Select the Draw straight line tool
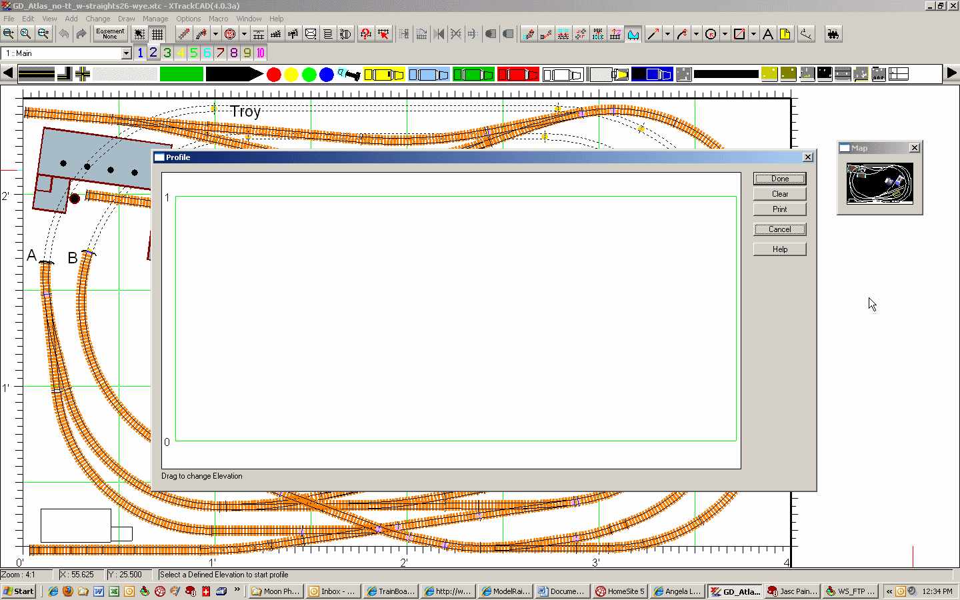This screenshot has width=960, height=600. pos(653,34)
